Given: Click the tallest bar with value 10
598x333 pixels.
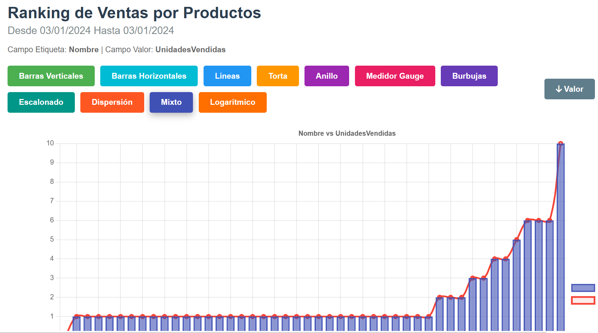Looking at the screenshot, I should click(x=560, y=237).
